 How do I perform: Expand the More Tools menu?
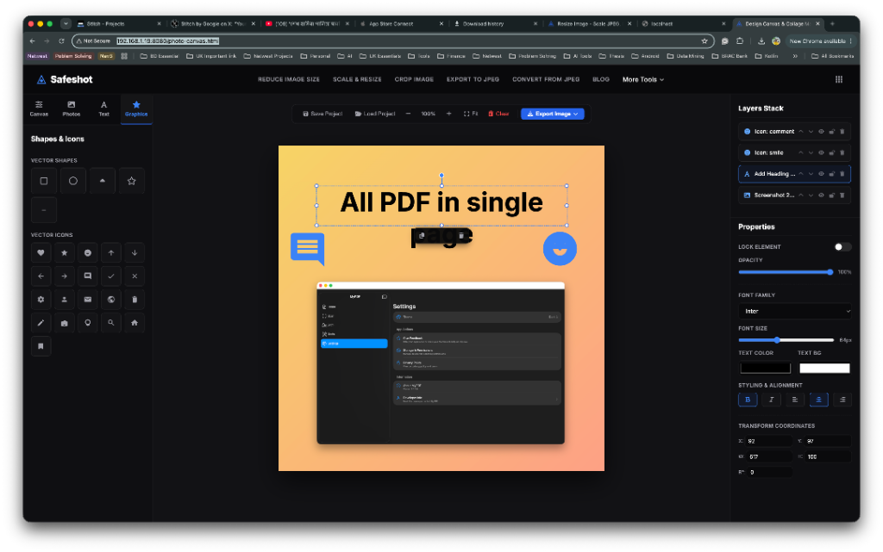click(x=643, y=80)
